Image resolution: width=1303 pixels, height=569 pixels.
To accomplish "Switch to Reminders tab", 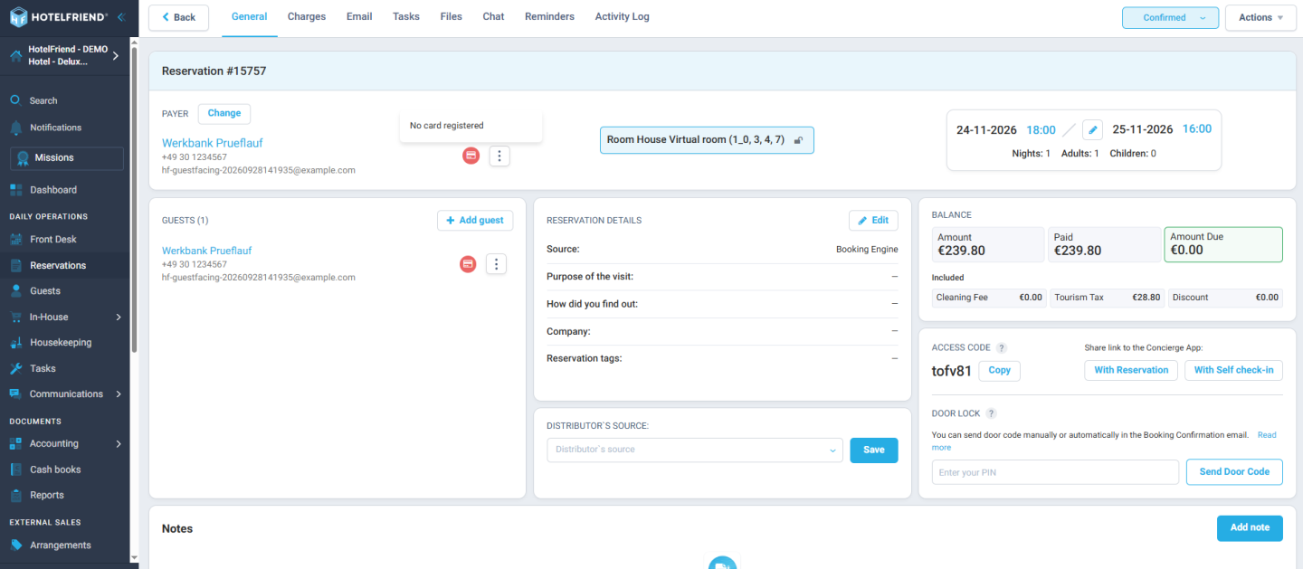I will (x=549, y=16).
